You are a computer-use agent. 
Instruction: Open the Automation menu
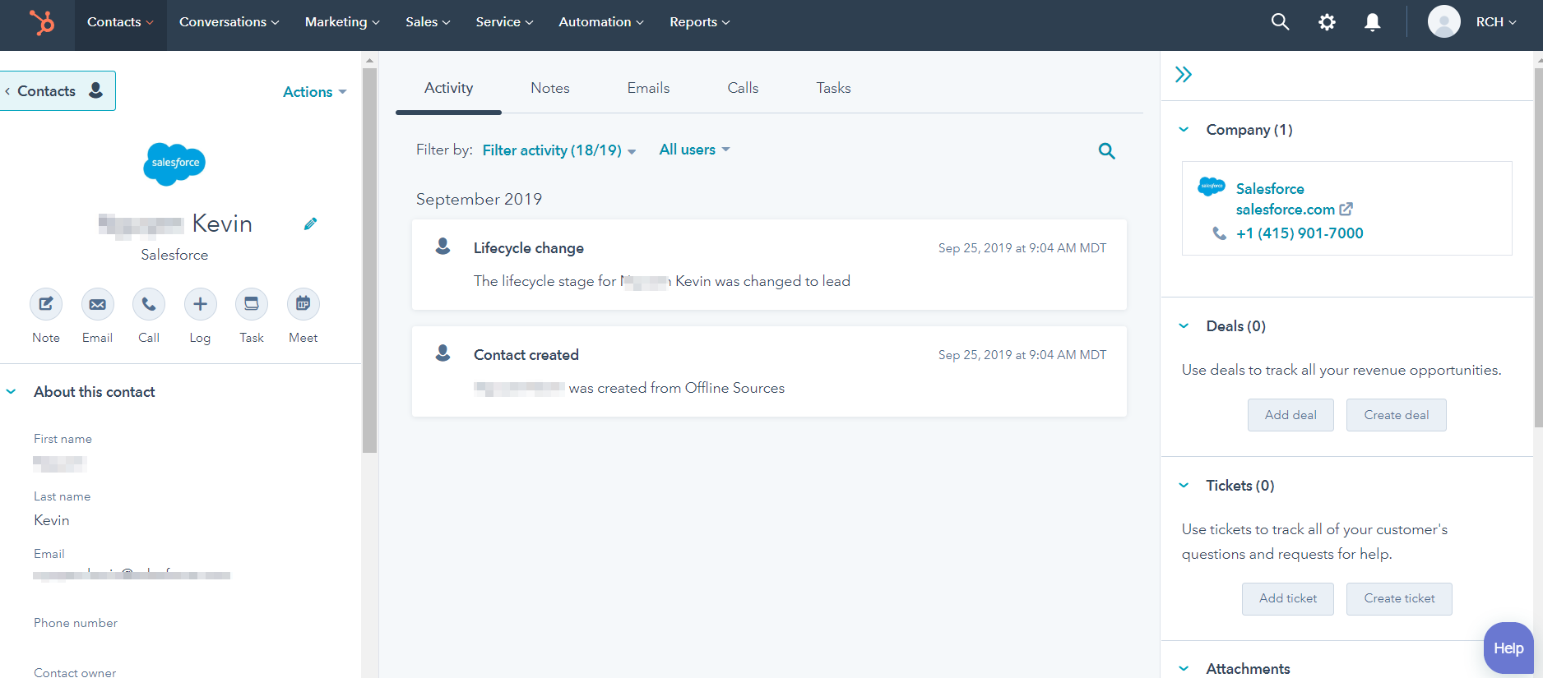tap(601, 22)
